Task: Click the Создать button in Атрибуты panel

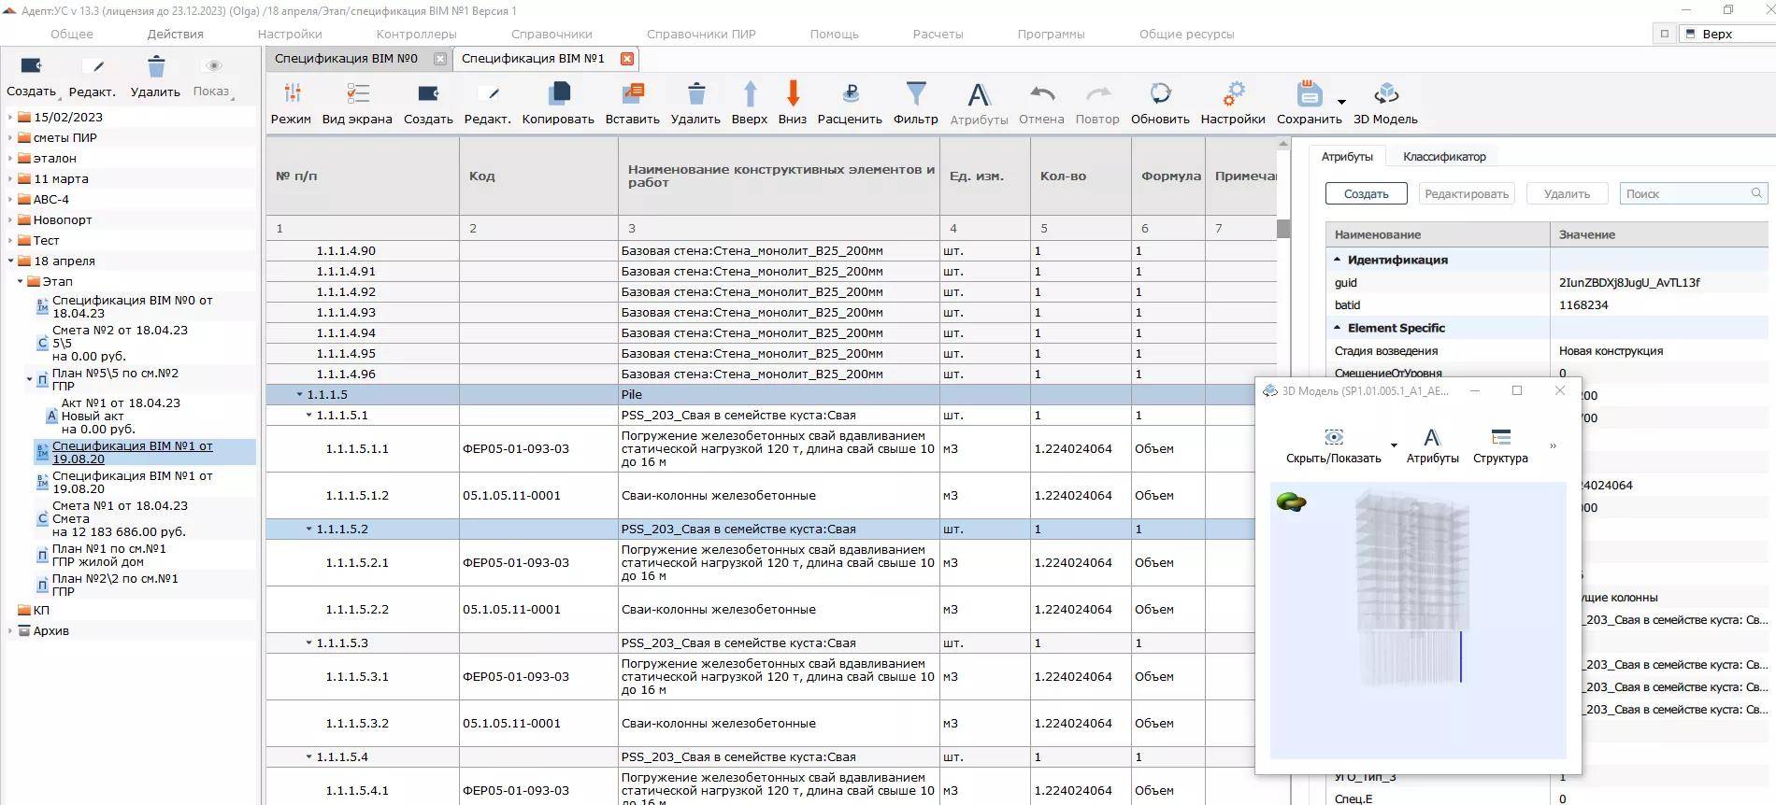Action: click(x=1366, y=194)
